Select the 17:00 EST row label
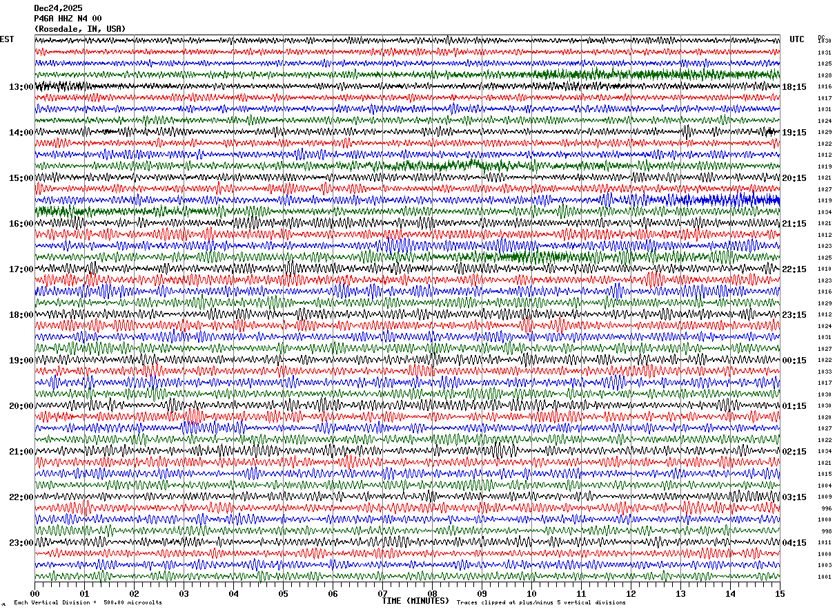The width and height of the screenshot is (835, 612). coord(21,269)
